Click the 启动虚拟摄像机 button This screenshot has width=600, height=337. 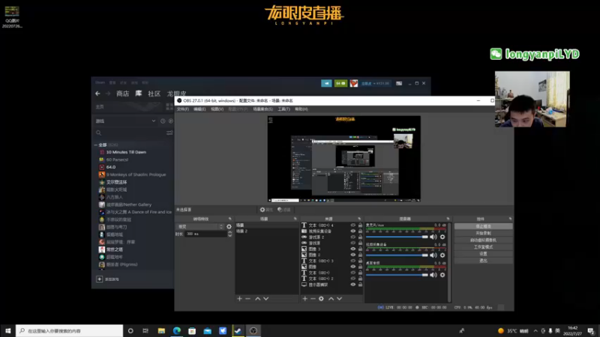point(483,240)
